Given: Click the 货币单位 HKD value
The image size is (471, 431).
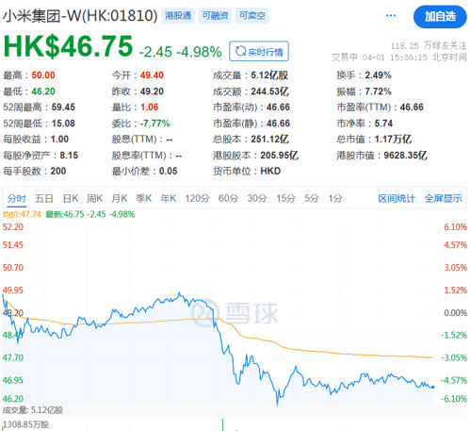Looking at the screenshot, I should (x=270, y=171).
